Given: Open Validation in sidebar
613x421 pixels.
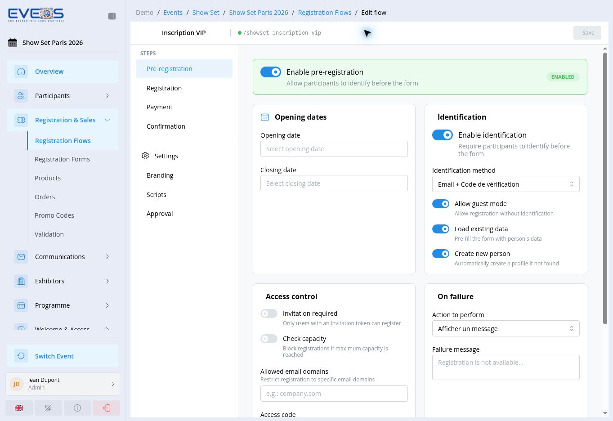Looking at the screenshot, I should (73, 234).
